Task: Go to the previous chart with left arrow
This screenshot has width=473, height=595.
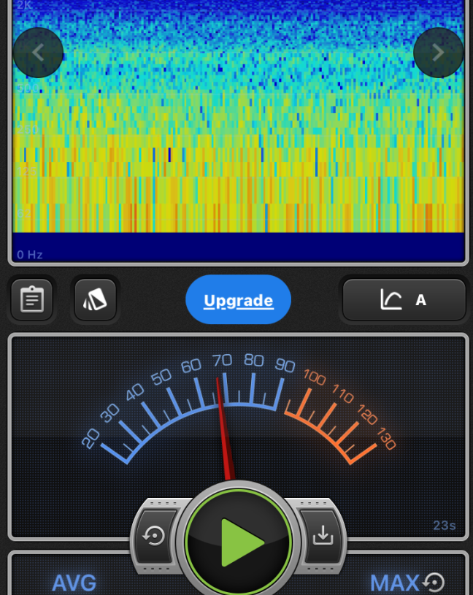Action: tap(38, 53)
